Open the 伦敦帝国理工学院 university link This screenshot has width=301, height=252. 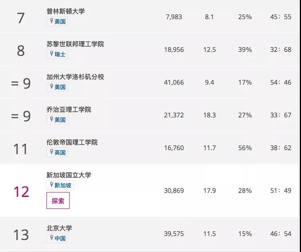pos(72,142)
